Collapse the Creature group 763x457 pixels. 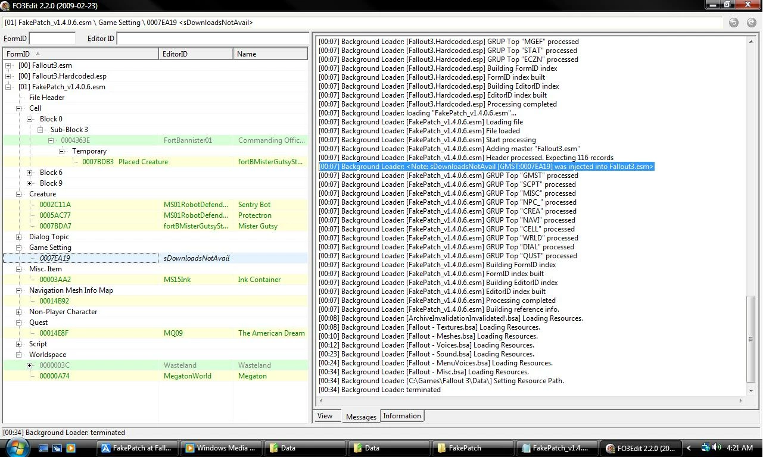pos(18,194)
